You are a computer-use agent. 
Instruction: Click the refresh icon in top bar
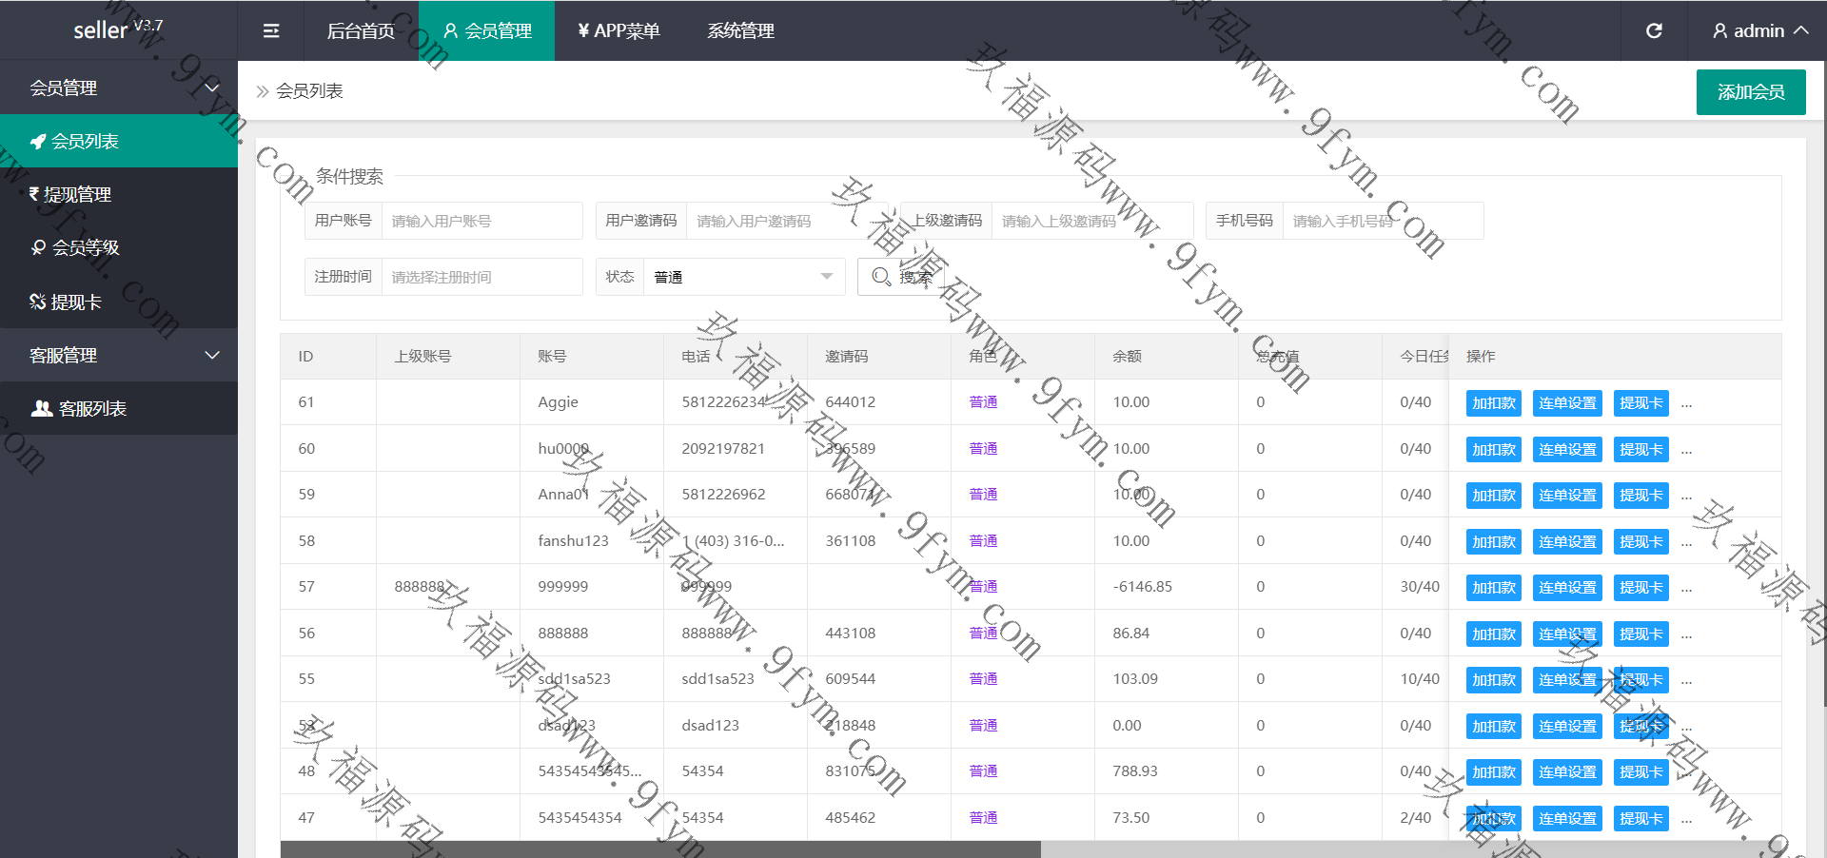(x=1654, y=30)
